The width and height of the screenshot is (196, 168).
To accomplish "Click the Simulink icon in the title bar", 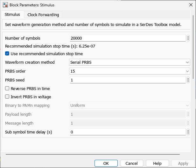I will point(5,5).
